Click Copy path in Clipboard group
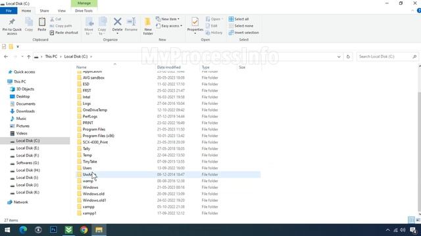 pos(61,26)
